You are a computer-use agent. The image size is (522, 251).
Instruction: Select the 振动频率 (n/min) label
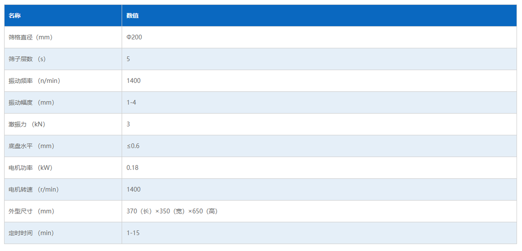(34, 81)
